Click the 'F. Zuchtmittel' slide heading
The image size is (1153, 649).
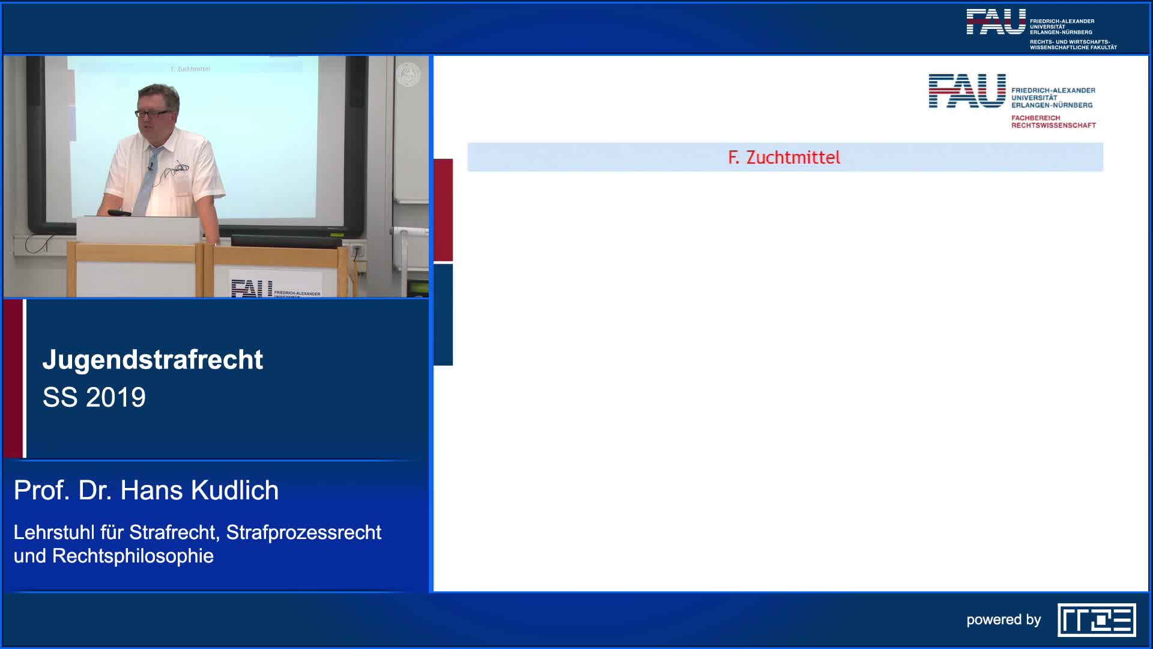(x=784, y=157)
